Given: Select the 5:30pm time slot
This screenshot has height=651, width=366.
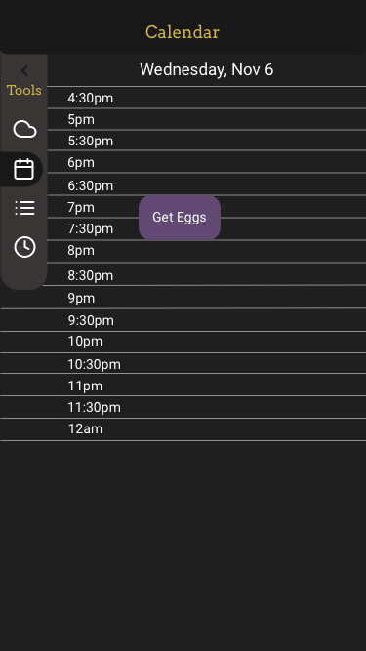Looking at the screenshot, I should pyautogui.click(x=207, y=141).
